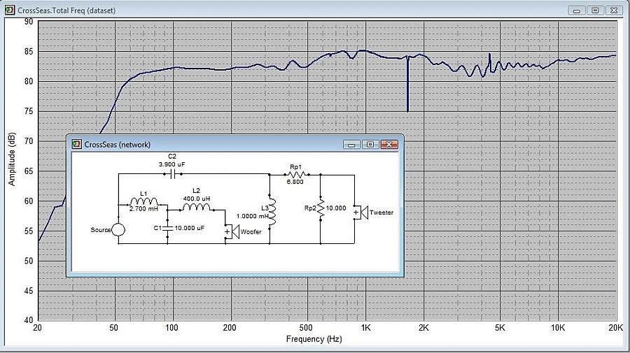
Task: Select resistor Rp2 vertical symbol
Action: click(x=320, y=209)
